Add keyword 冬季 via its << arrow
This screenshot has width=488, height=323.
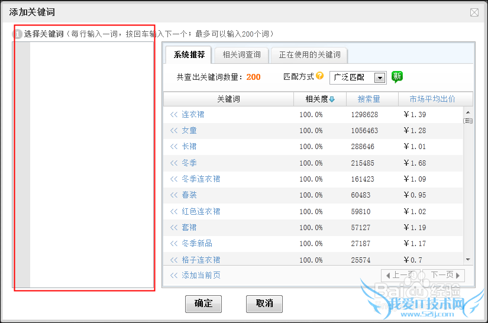point(174,163)
